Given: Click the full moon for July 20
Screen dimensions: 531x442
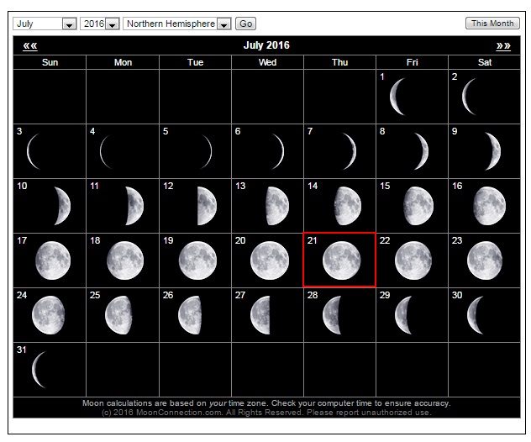Looking at the screenshot, I should click(270, 260).
